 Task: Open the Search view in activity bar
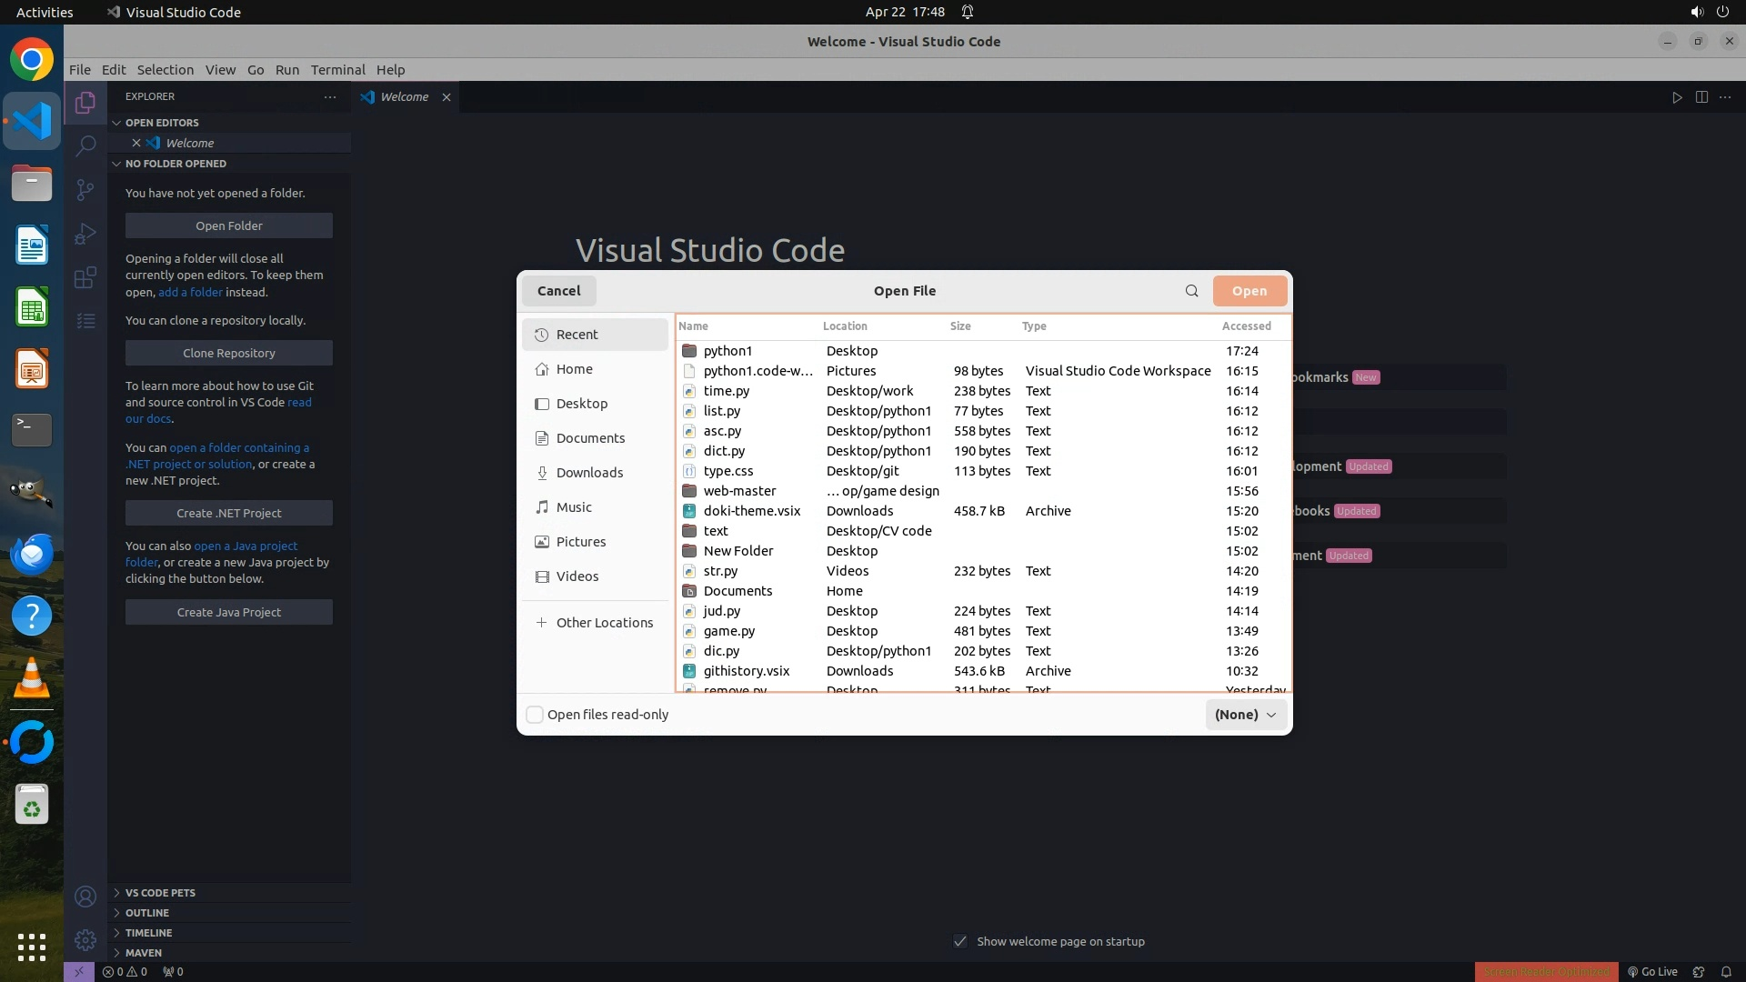[85, 145]
